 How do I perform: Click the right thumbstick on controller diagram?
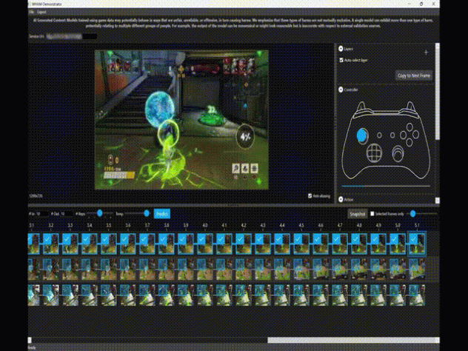click(398, 153)
